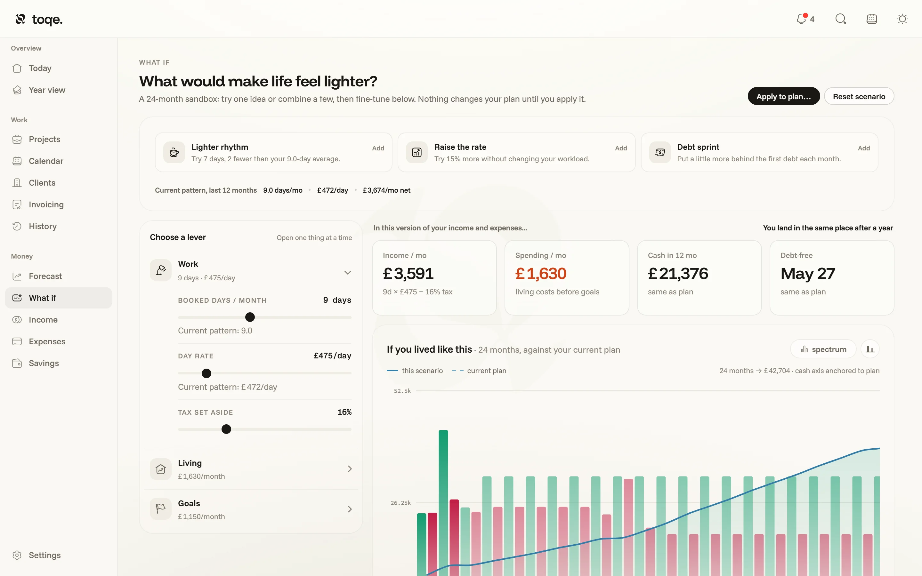Expand the Living lever chevron
This screenshot has width=922, height=576.
[x=350, y=469]
